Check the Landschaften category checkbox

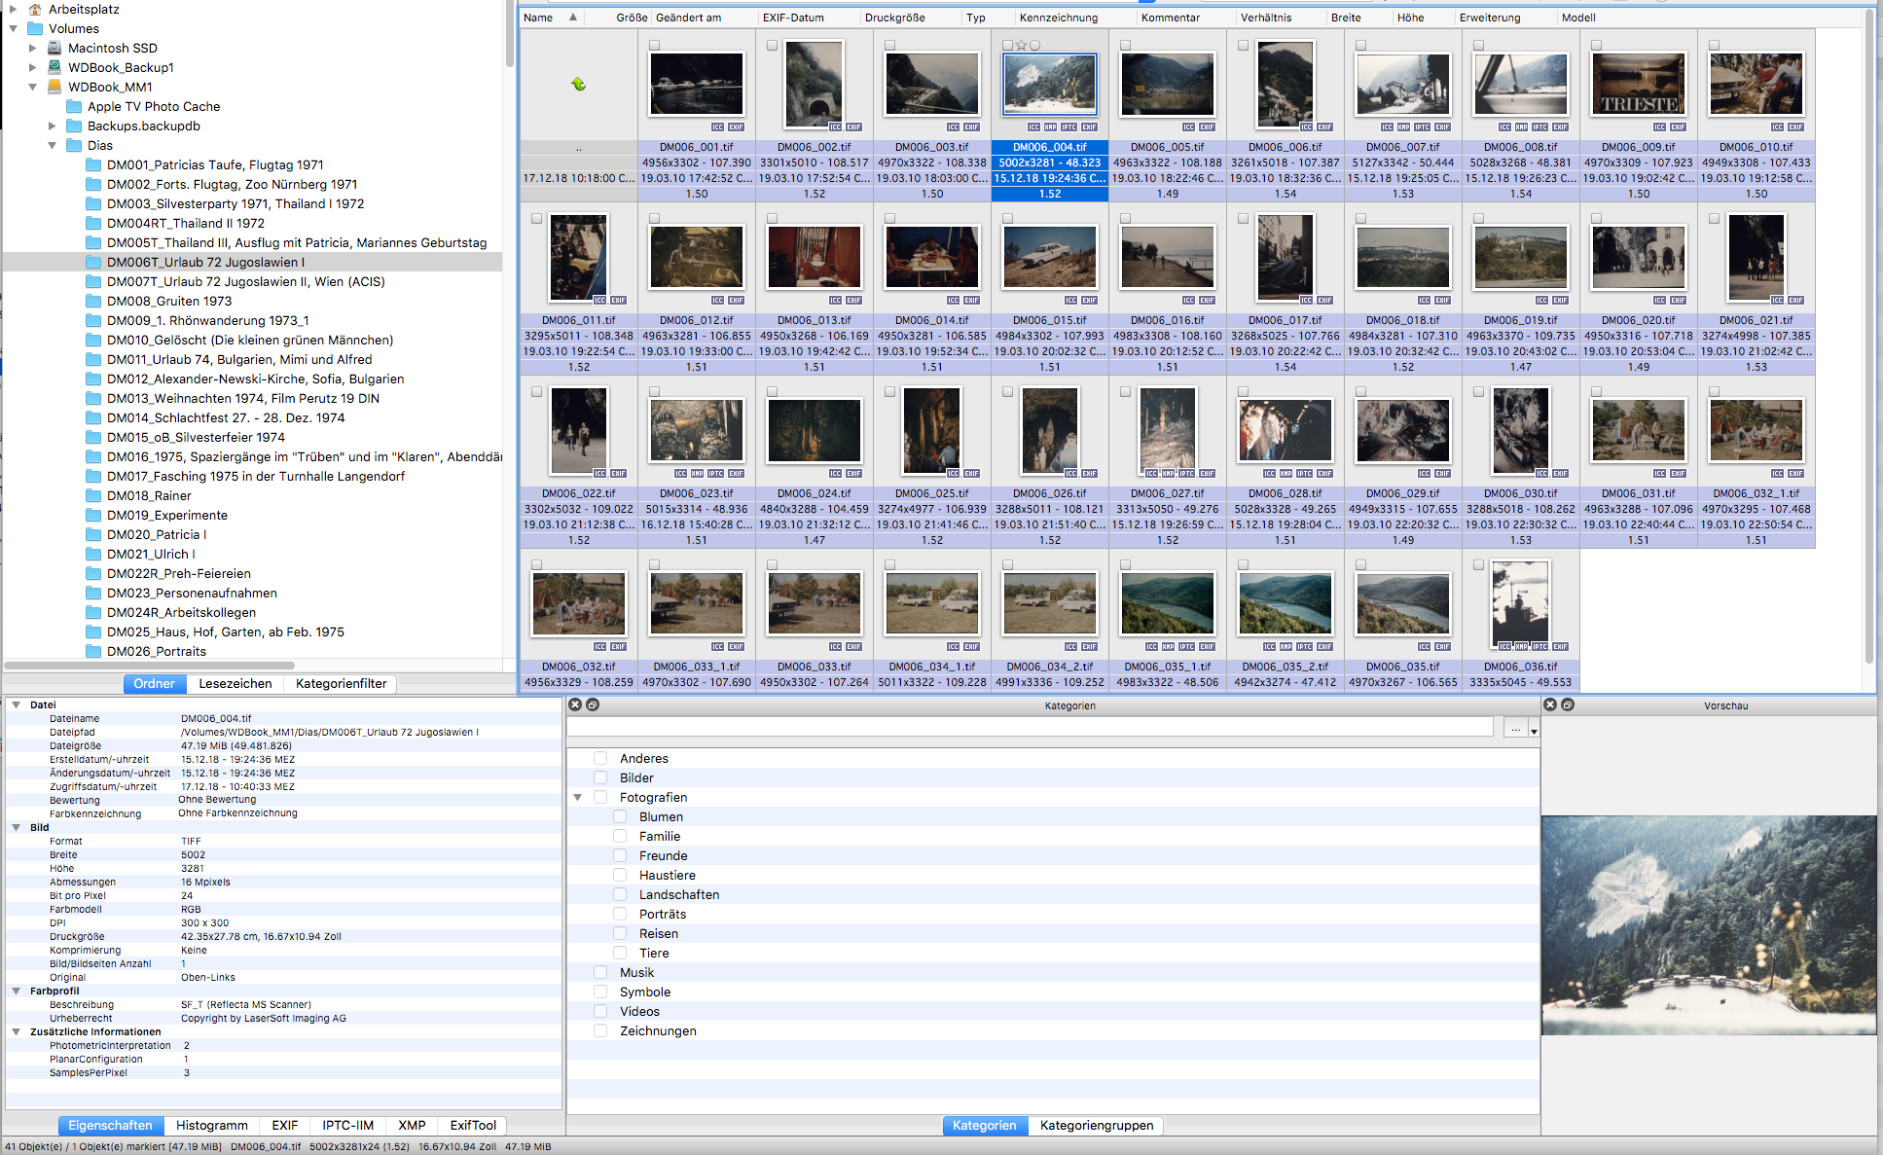point(620,894)
